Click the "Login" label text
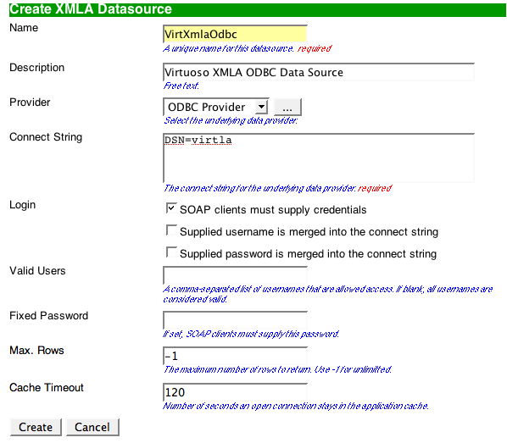The width and height of the screenshot is (507, 443). pos(22,205)
